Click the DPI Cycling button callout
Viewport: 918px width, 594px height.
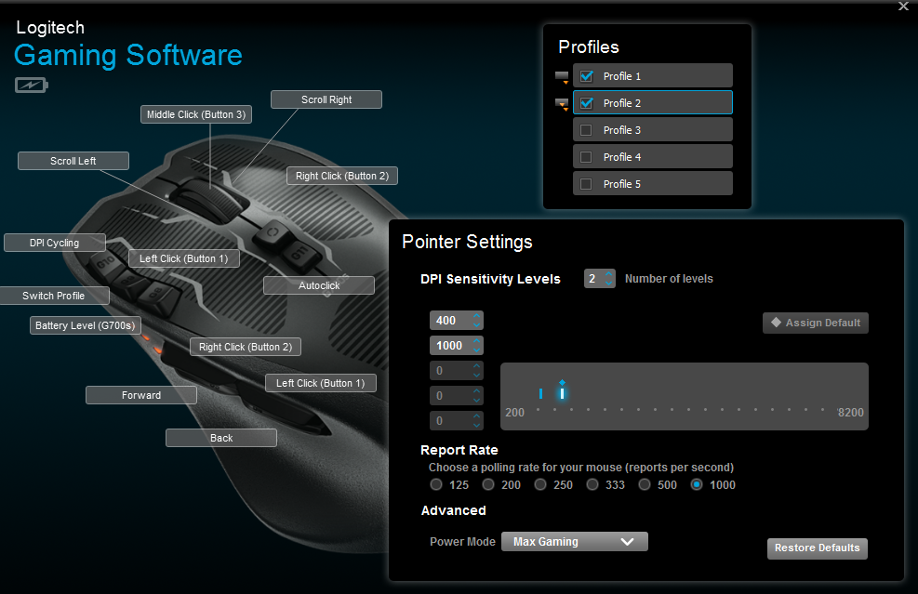[x=54, y=243]
